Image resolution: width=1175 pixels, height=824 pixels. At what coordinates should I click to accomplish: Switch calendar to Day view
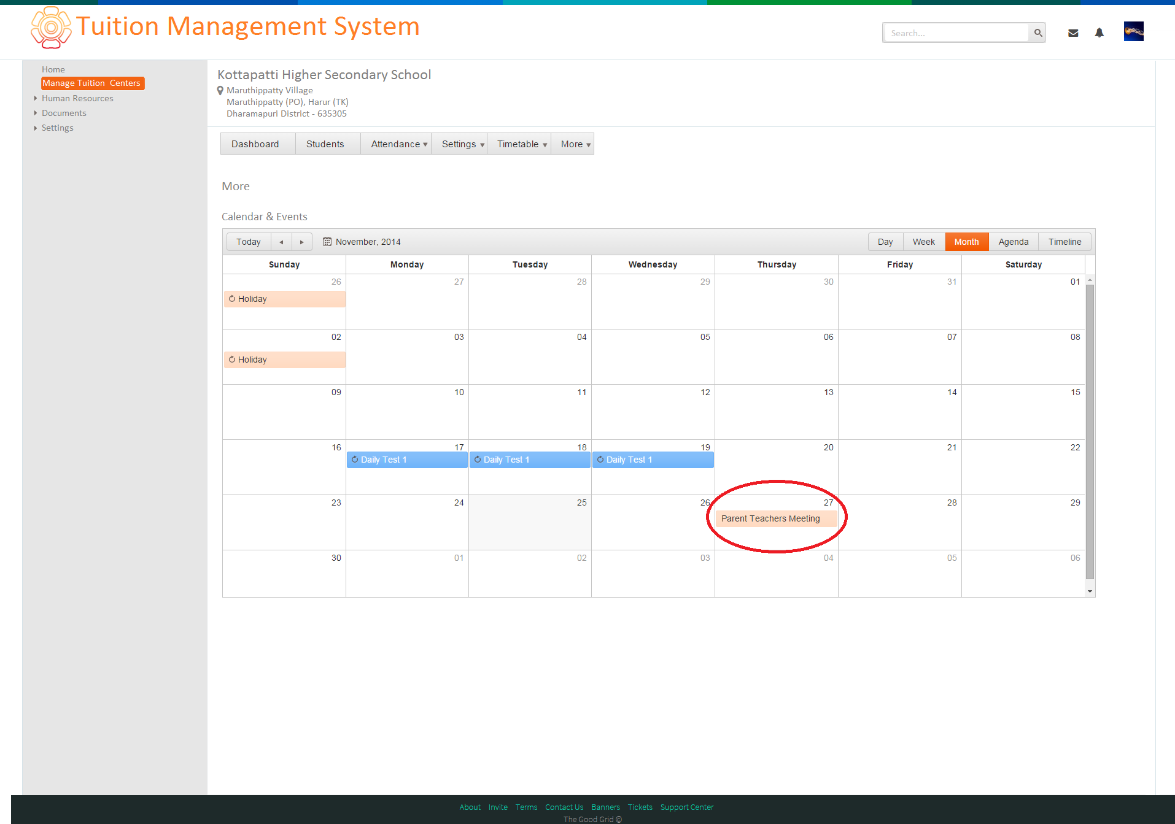[885, 242]
